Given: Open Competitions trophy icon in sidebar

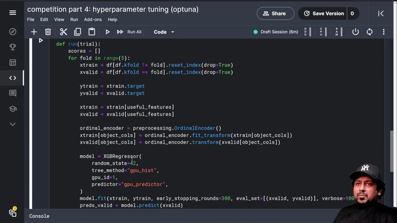Looking at the screenshot, I should pyautogui.click(x=12, y=47).
